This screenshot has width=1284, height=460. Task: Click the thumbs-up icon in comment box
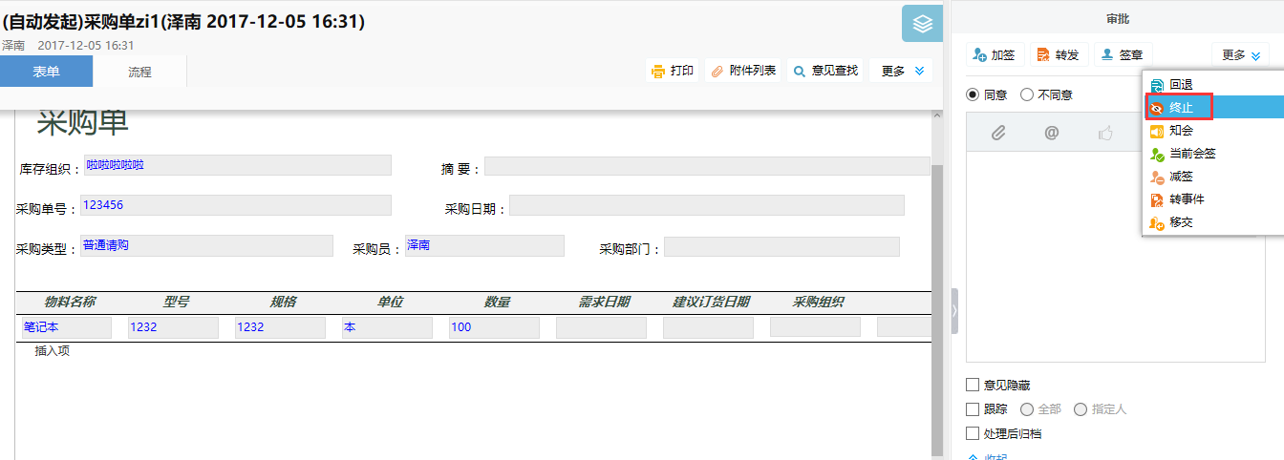(x=1106, y=134)
